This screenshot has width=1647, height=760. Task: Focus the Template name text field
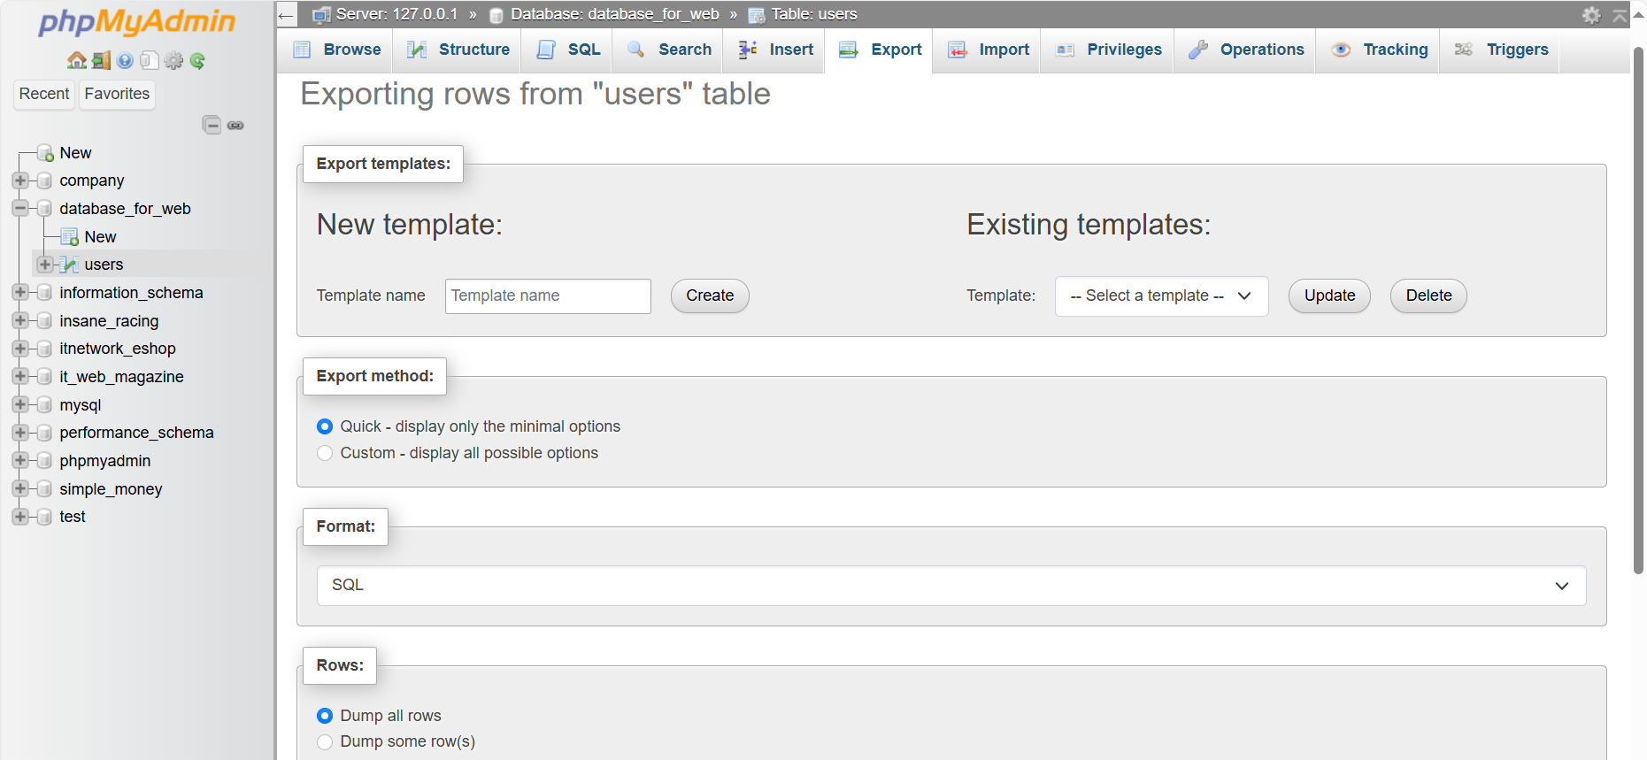(548, 296)
